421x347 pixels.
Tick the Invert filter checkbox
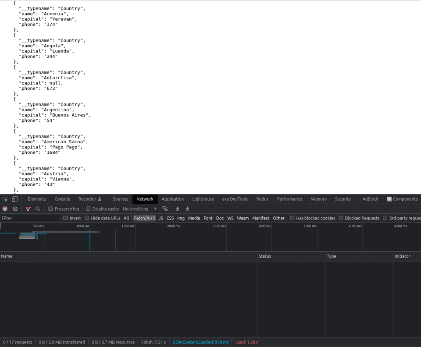point(65,218)
